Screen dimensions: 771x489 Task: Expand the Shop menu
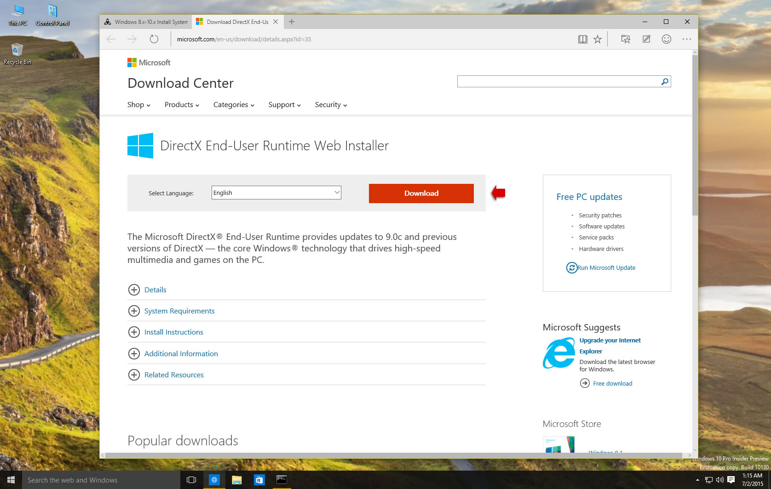139,105
